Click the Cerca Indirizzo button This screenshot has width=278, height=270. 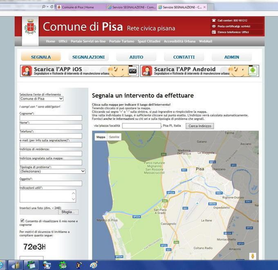(200, 126)
